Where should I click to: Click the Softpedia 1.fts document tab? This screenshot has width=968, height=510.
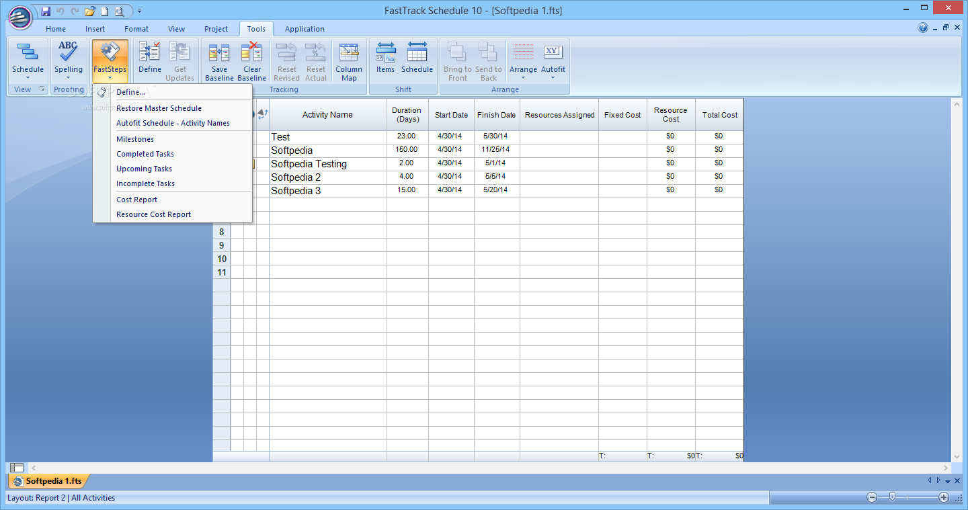pos(48,481)
